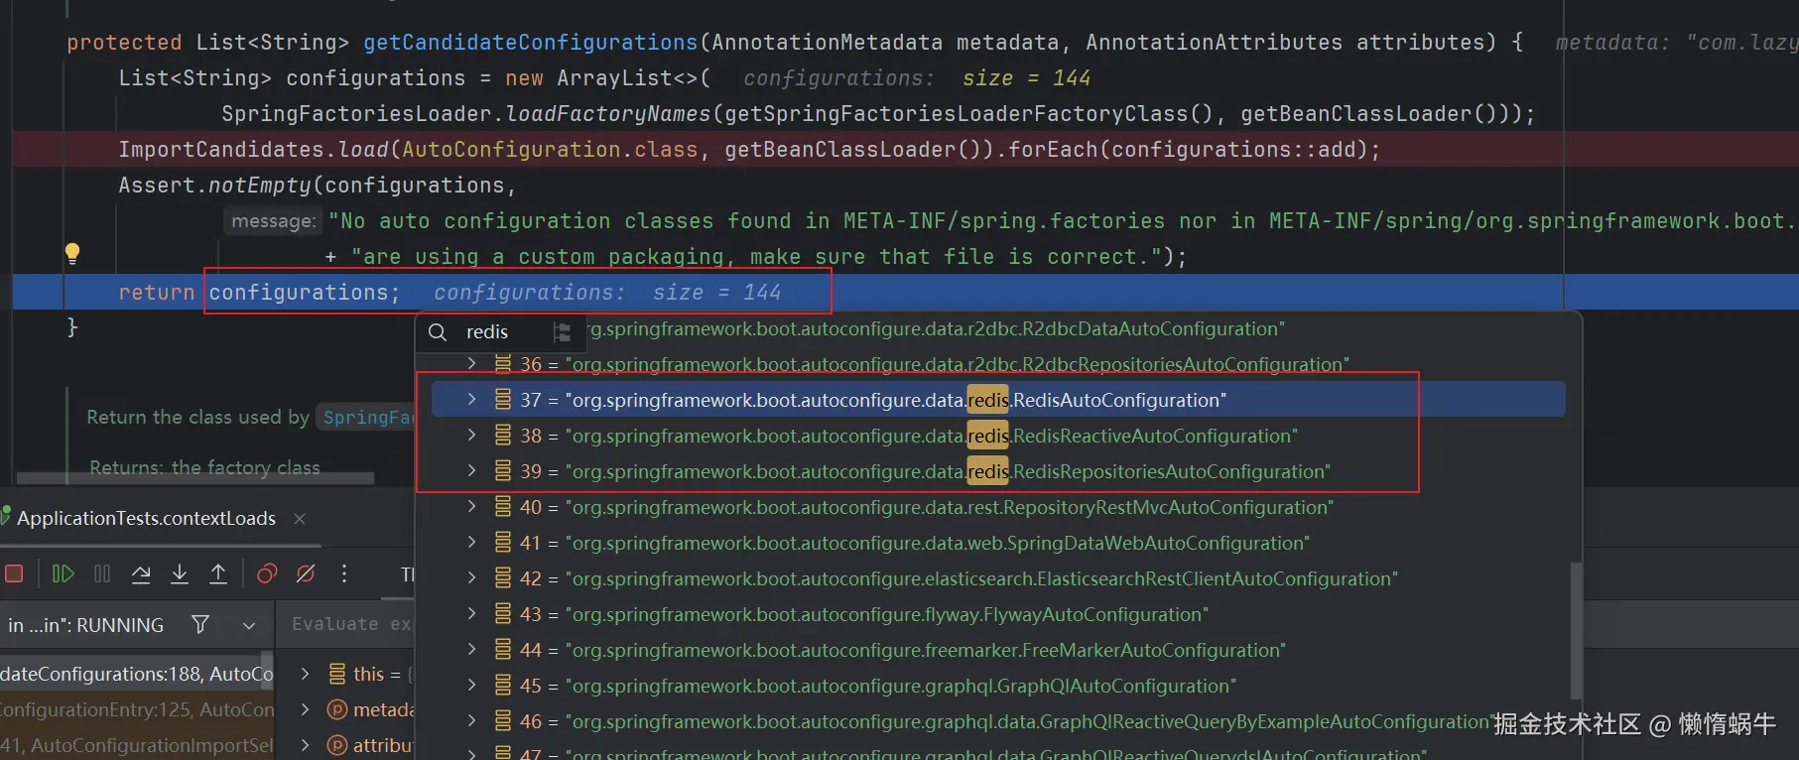Select row 44 FreeMarkerAutoConfiguration text
Viewport: 1799px width, 760px height.
(926, 650)
